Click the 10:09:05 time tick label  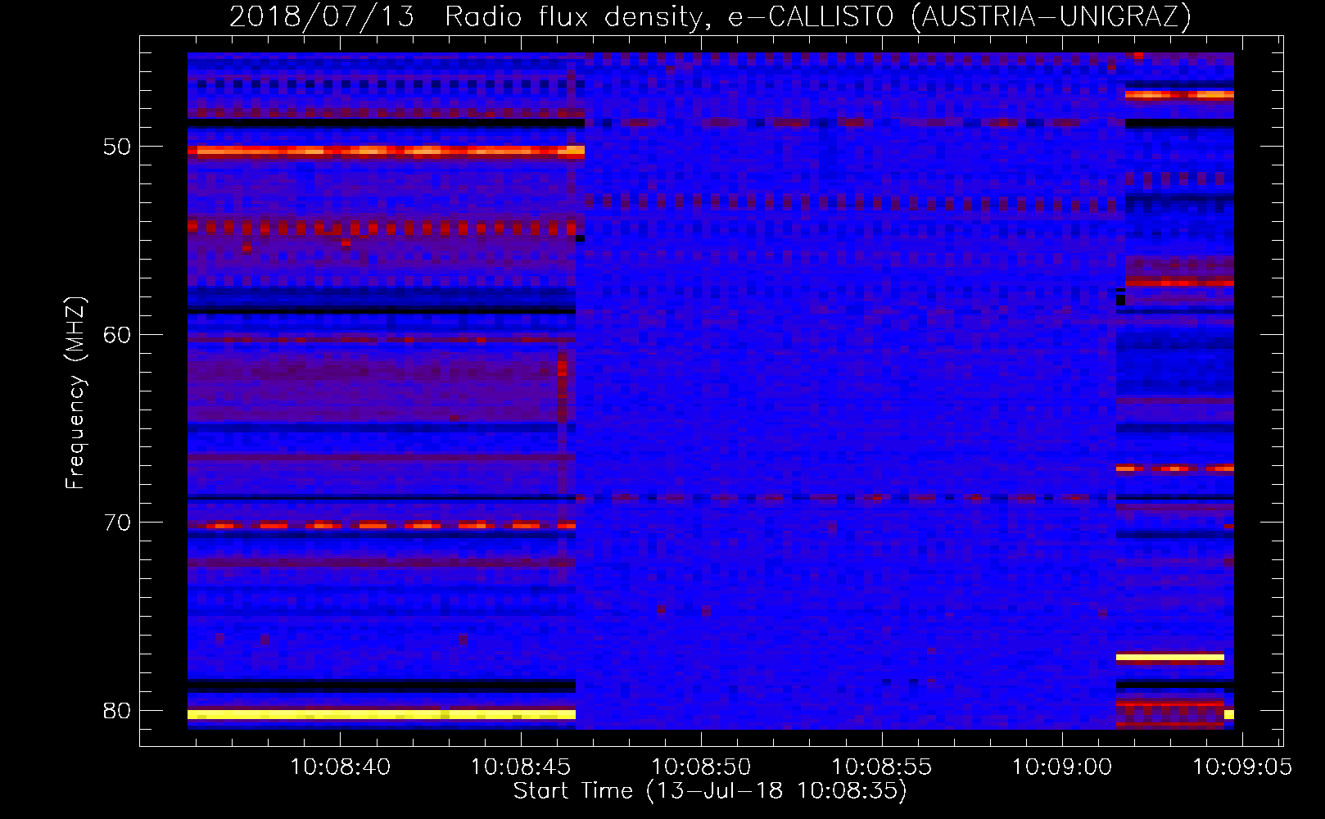tap(1242, 767)
